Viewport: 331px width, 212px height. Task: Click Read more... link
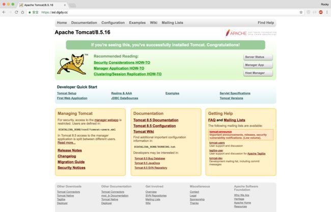[67, 143]
